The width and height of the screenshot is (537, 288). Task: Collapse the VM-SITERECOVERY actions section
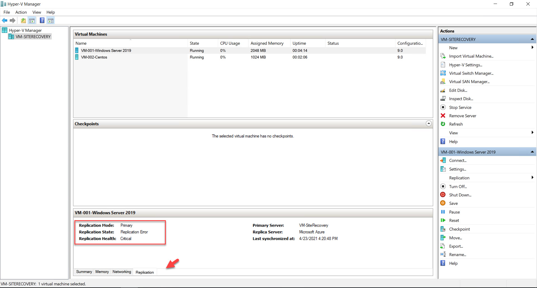(532, 39)
